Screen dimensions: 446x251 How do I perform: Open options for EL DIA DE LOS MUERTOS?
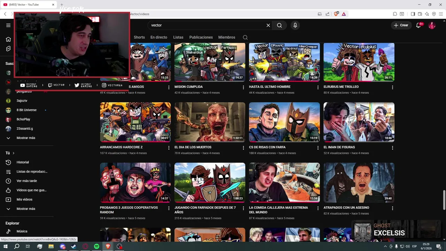244,148
